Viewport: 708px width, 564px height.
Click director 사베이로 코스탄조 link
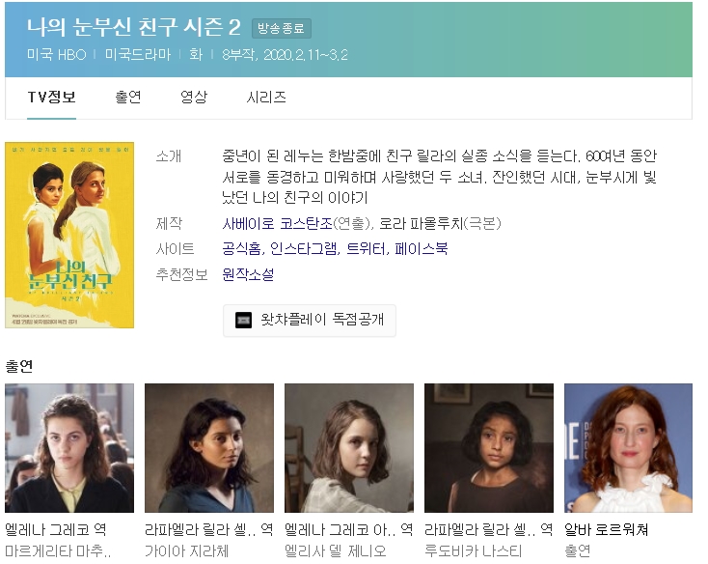click(x=277, y=223)
